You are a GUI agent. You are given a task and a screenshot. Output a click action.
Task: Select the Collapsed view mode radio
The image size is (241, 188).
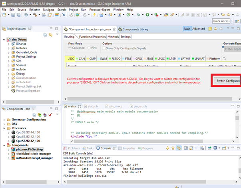[x=70, y=48]
